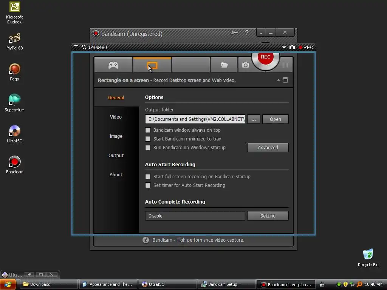
Task: Click the camera screenshot icon in Bandicam toolbar
Action: coord(245,65)
